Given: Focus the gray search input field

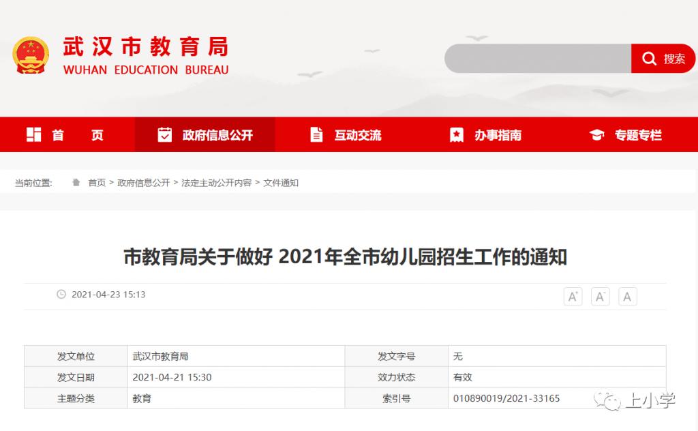Looking at the screenshot, I should pyautogui.click(x=538, y=59).
